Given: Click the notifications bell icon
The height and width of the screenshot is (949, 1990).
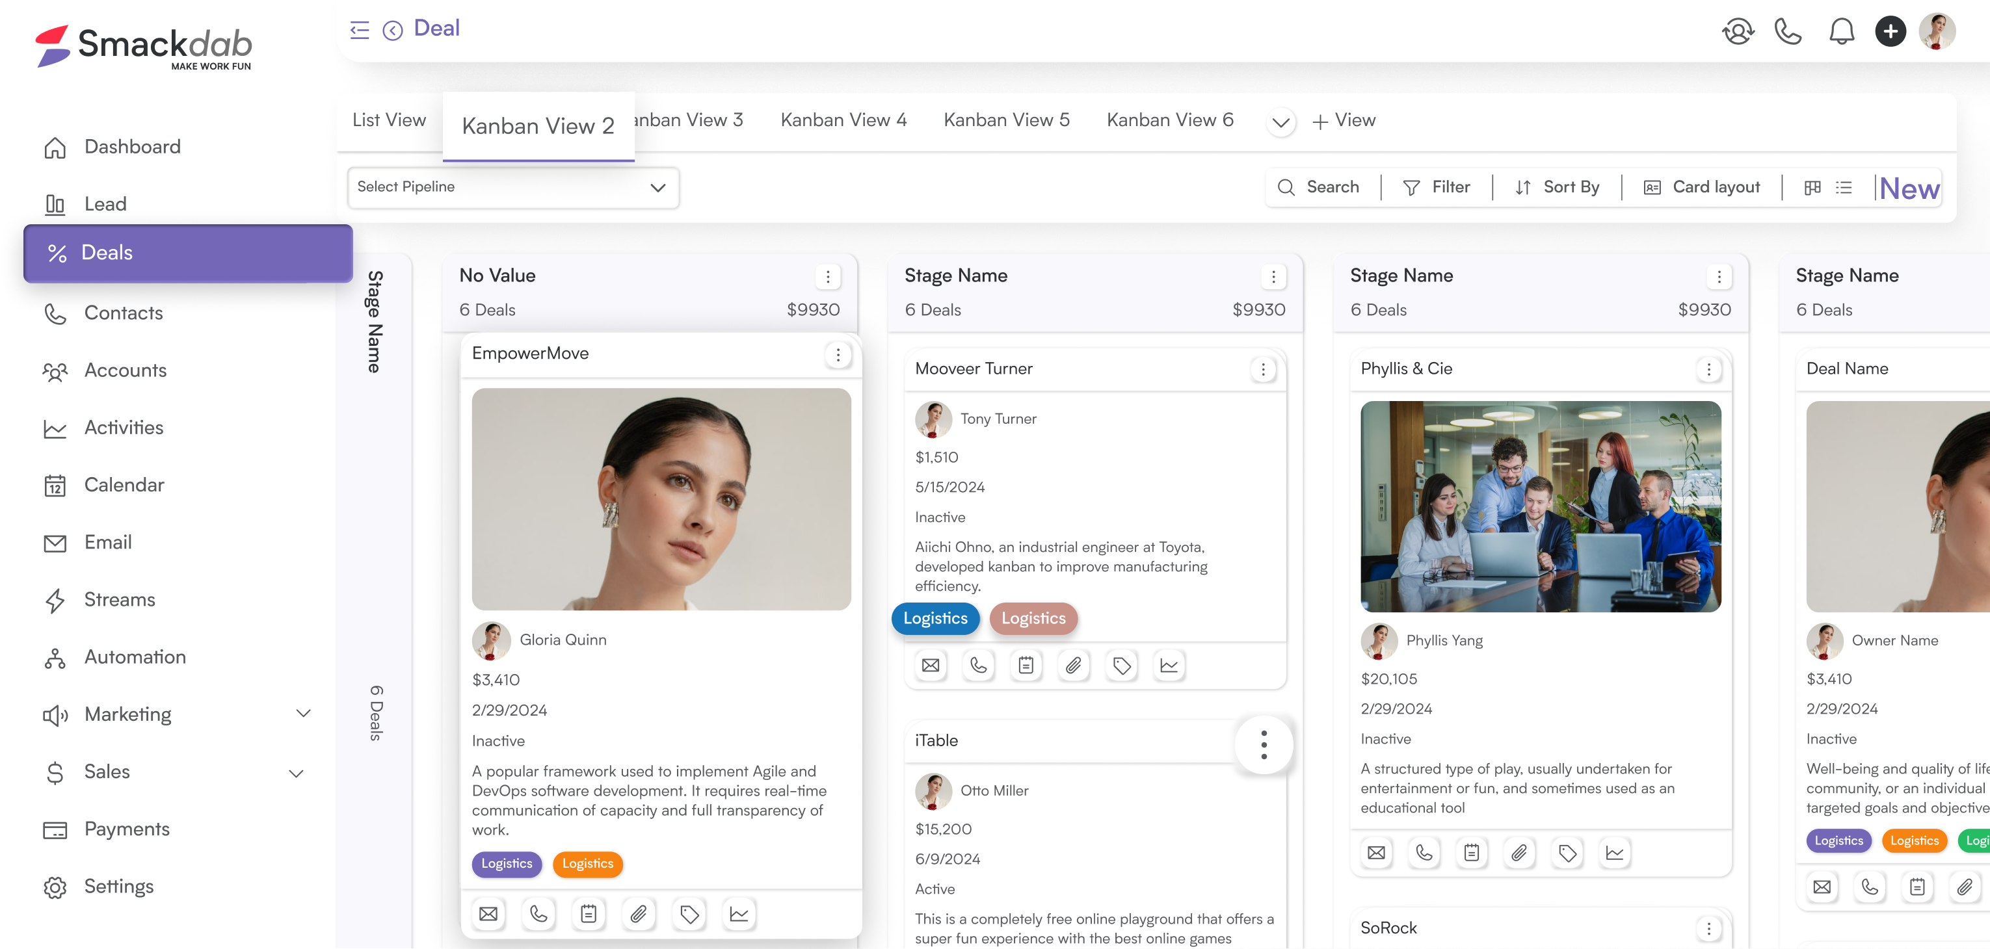Looking at the screenshot, I should (1841, 31).
